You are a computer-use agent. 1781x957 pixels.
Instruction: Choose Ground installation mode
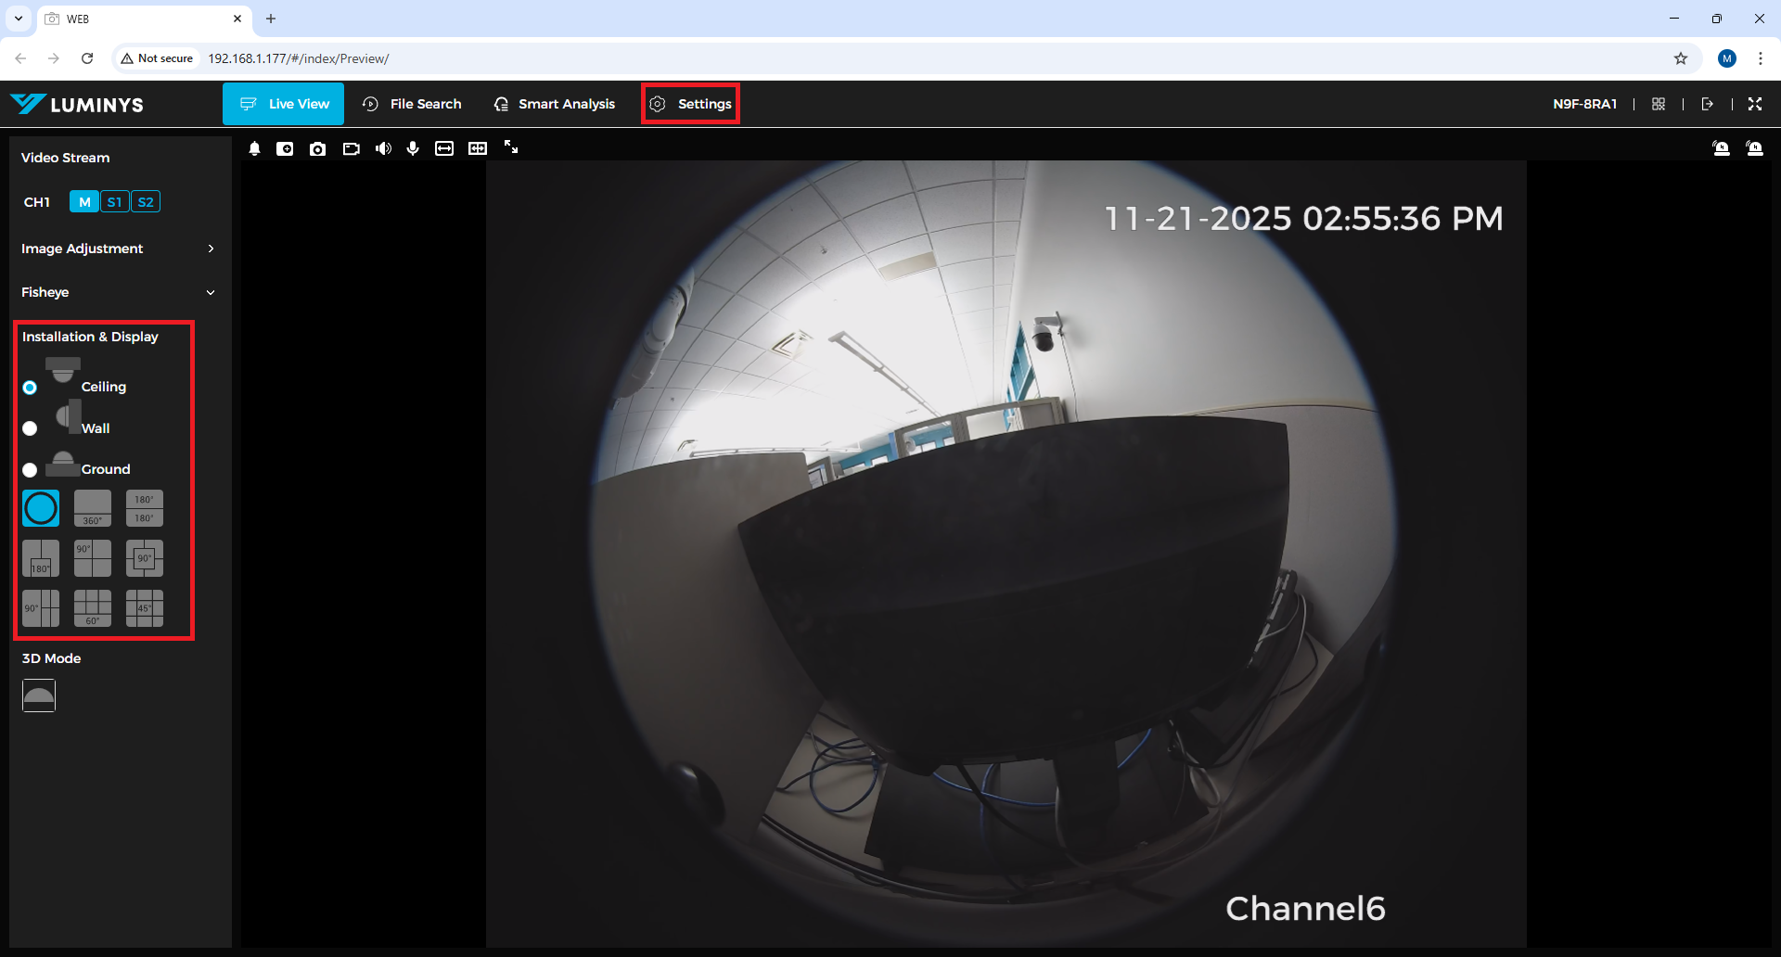pos(31,470)
